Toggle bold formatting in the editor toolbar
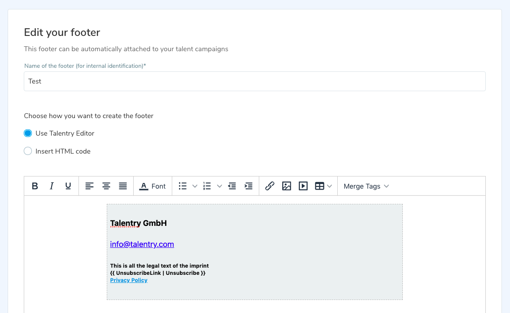Screen dimensions: 510x313 coord(35,186)
